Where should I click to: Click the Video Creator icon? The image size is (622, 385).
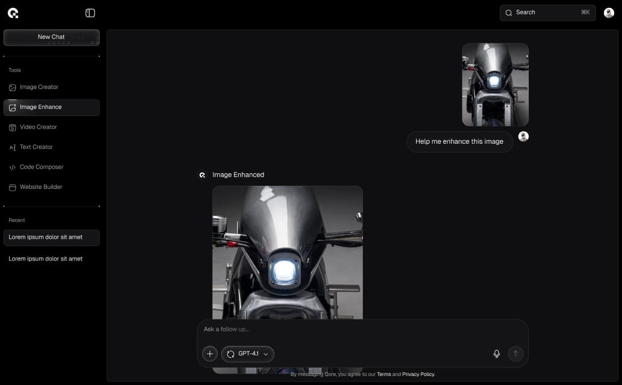13,128
